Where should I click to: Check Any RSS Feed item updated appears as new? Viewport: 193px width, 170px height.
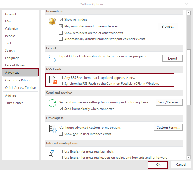pyautogui.click(x=61, y=77)
